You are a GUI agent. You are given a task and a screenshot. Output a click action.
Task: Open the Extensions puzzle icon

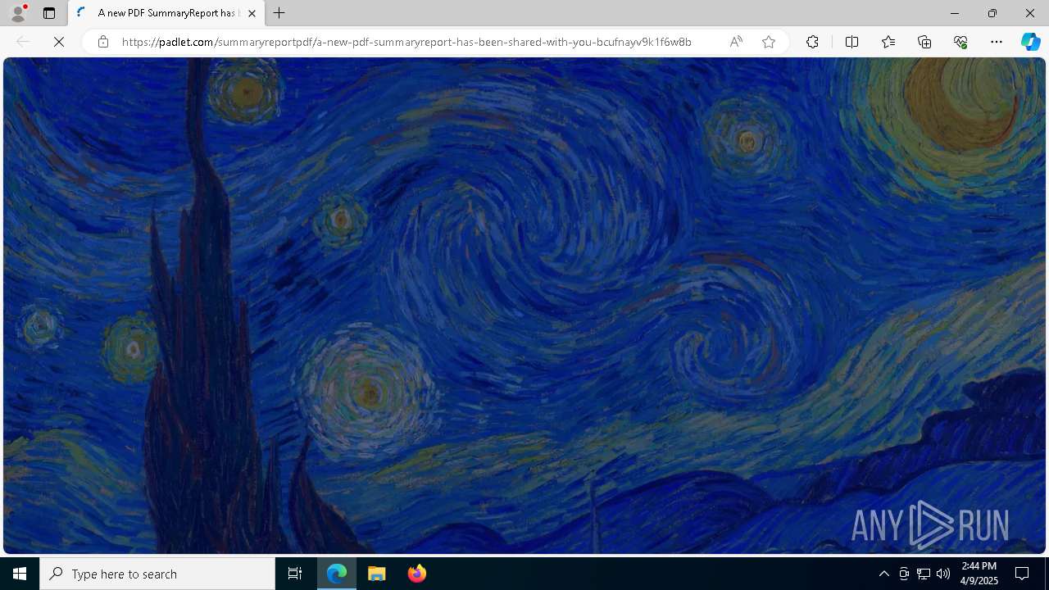(x=812, y=42)
